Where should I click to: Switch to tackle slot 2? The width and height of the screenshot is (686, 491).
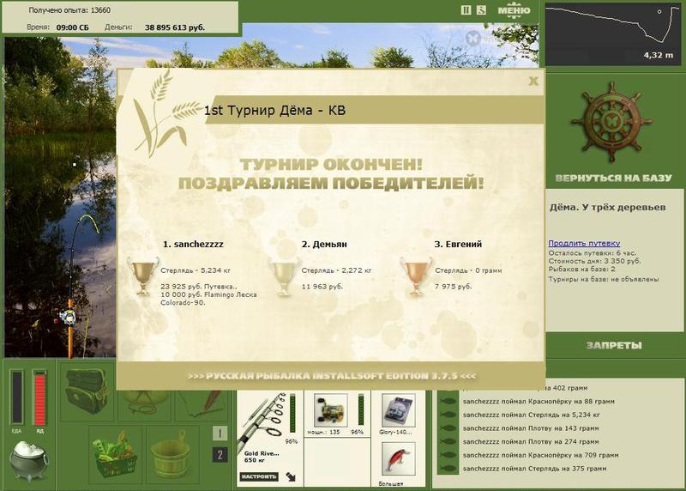click(220, 455)
